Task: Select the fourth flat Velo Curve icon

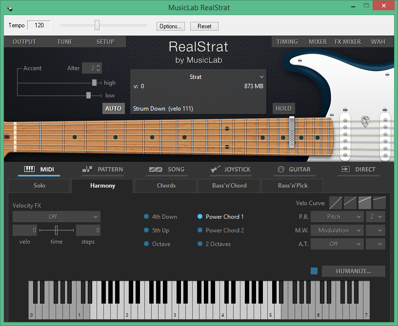Action: [379, 203]
